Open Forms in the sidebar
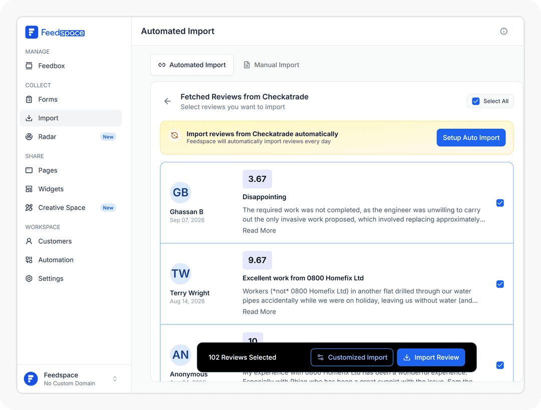This screenshot has height=410, width=541. 71,99
